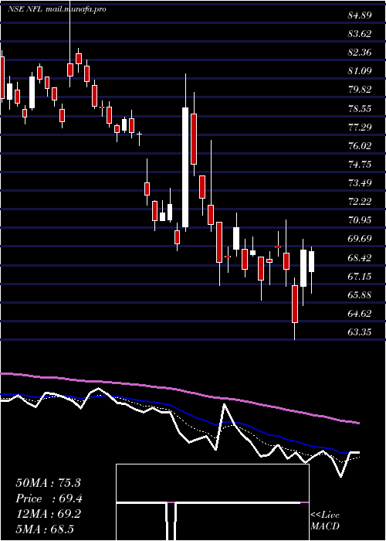Image resolution: width=386 pixels, height=541 pixels.
Task: Select the 63.35 price axis label
Action: [x=360, y=332]
